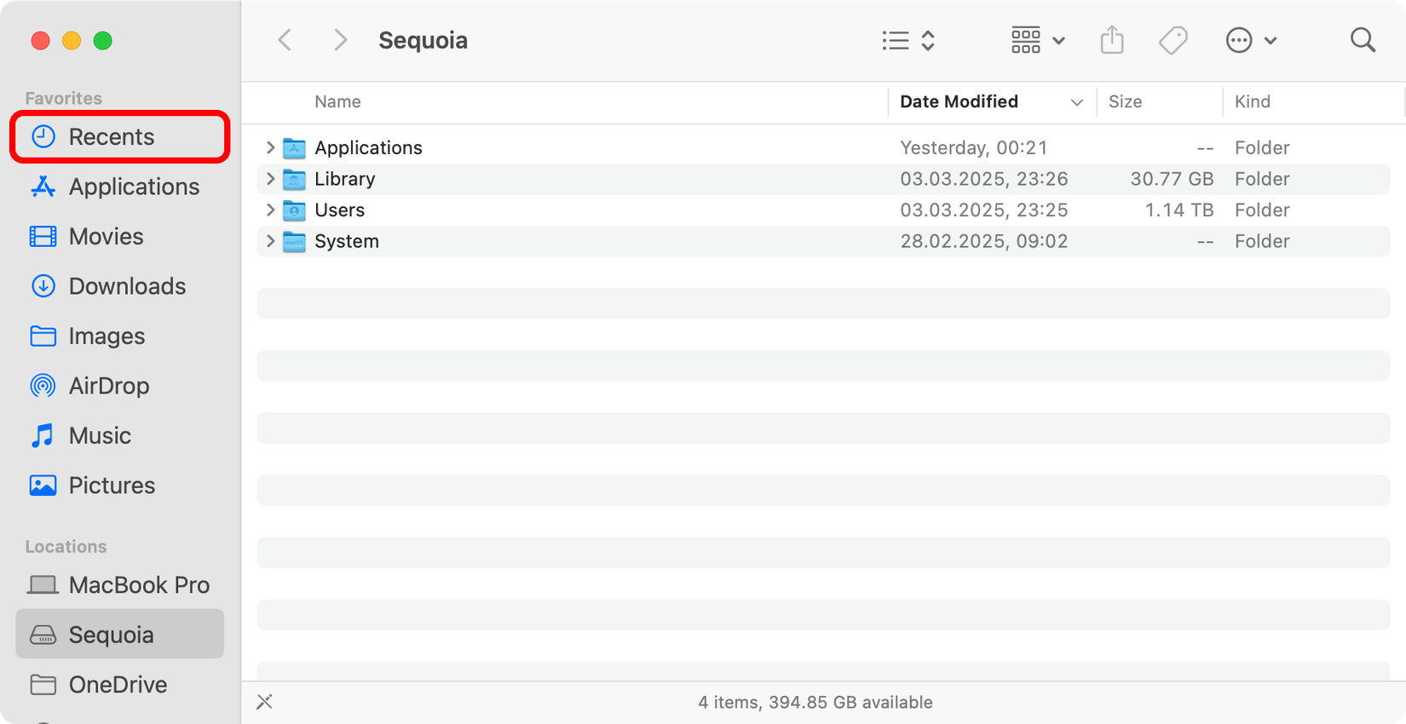Toggle the list view switcher control
Screen dimensions: 1406x724
[908, 39]
